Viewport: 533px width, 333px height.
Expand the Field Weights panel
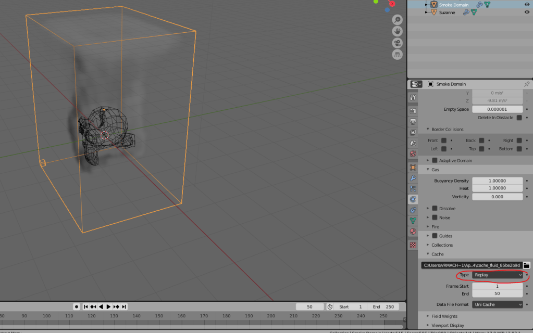click(x=444, y=316)
